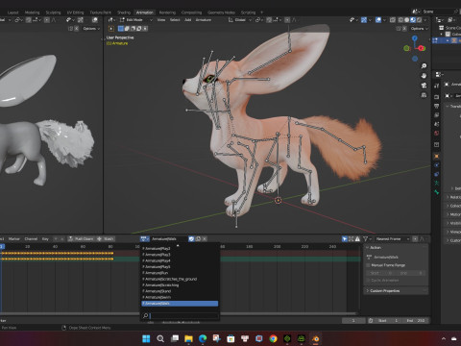Collapse the Action panel
This screenshot has width=461, height=346.
pyautogui.click(x=396, y=247)
